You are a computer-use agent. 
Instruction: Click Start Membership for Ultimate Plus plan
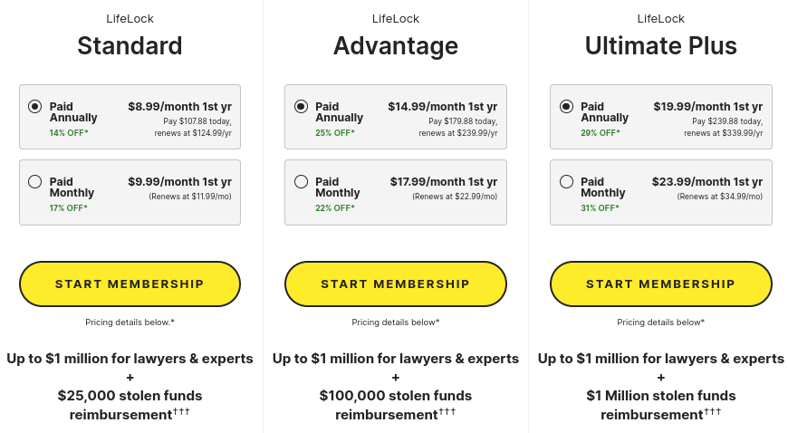661,284
